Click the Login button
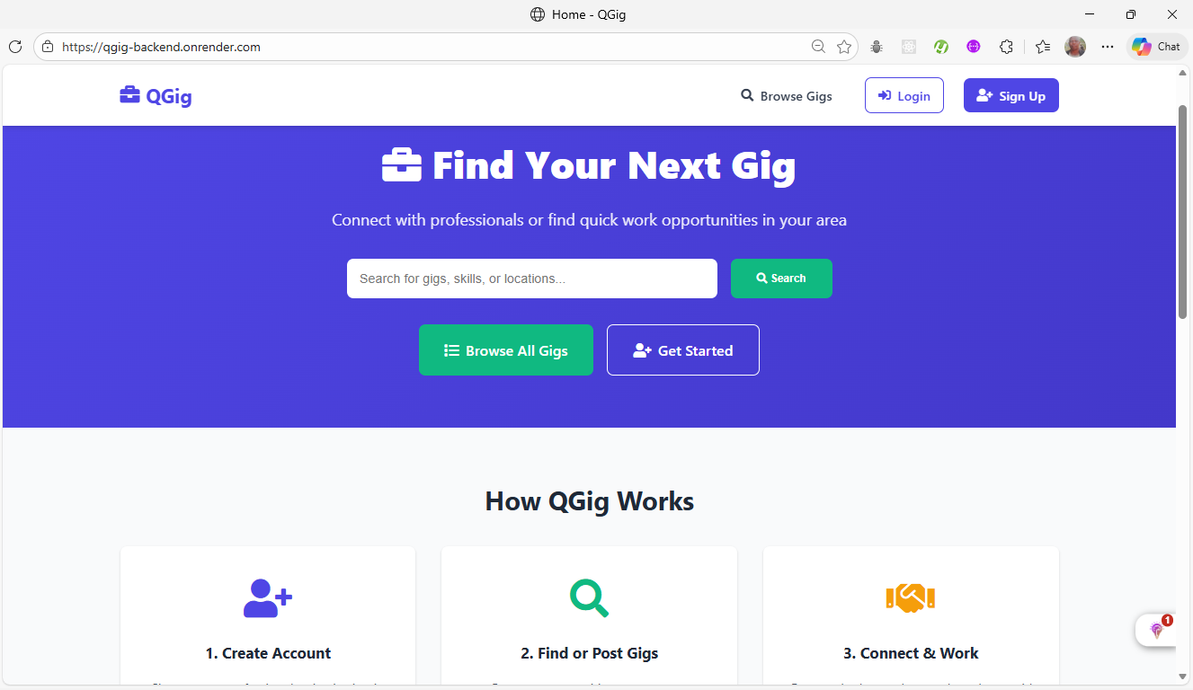This screenshot has width=1193, height=690. click(x=904, y=95)
